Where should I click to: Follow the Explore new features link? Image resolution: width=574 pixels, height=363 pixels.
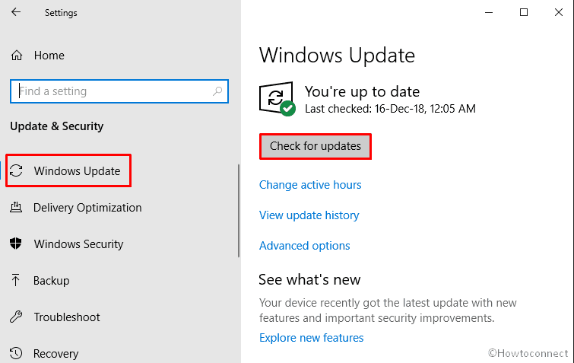click(311, 337)
